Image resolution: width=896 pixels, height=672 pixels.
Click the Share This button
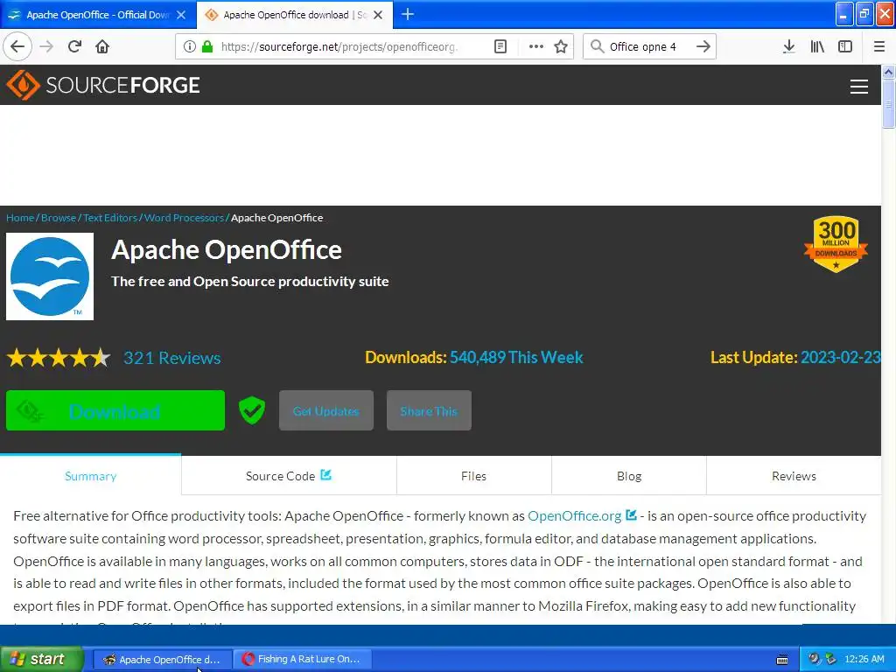click(x=429, y=410)
